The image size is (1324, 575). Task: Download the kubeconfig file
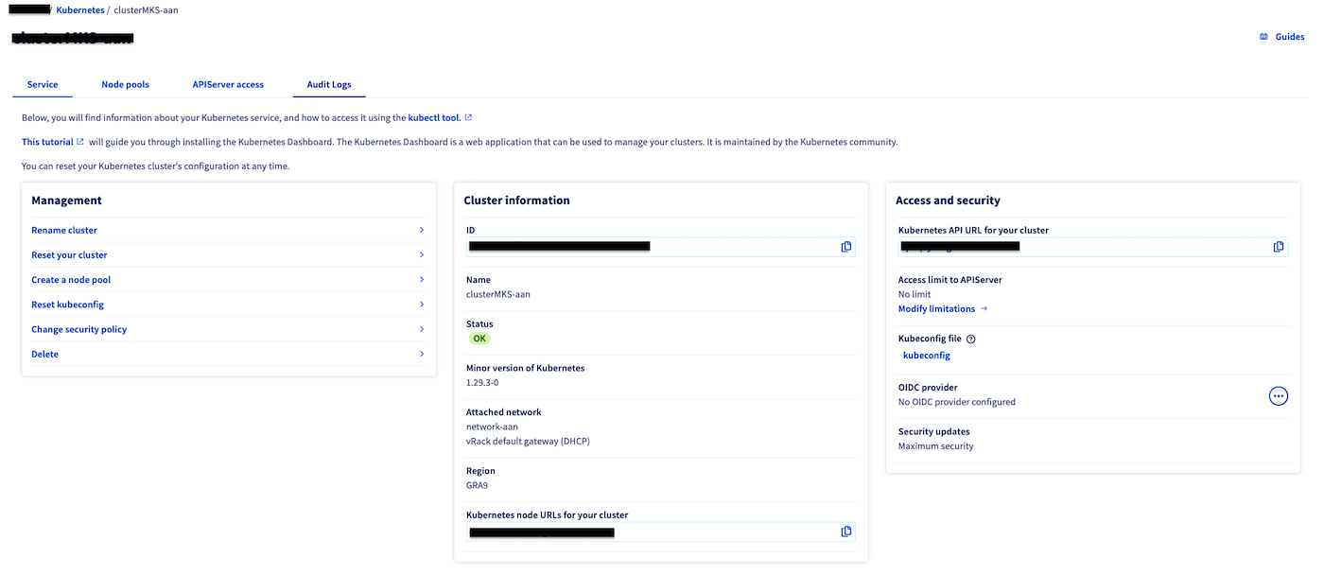coord(926,355)
